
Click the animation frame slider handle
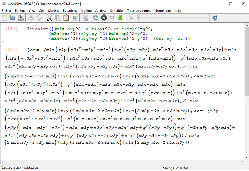[139, 17]
